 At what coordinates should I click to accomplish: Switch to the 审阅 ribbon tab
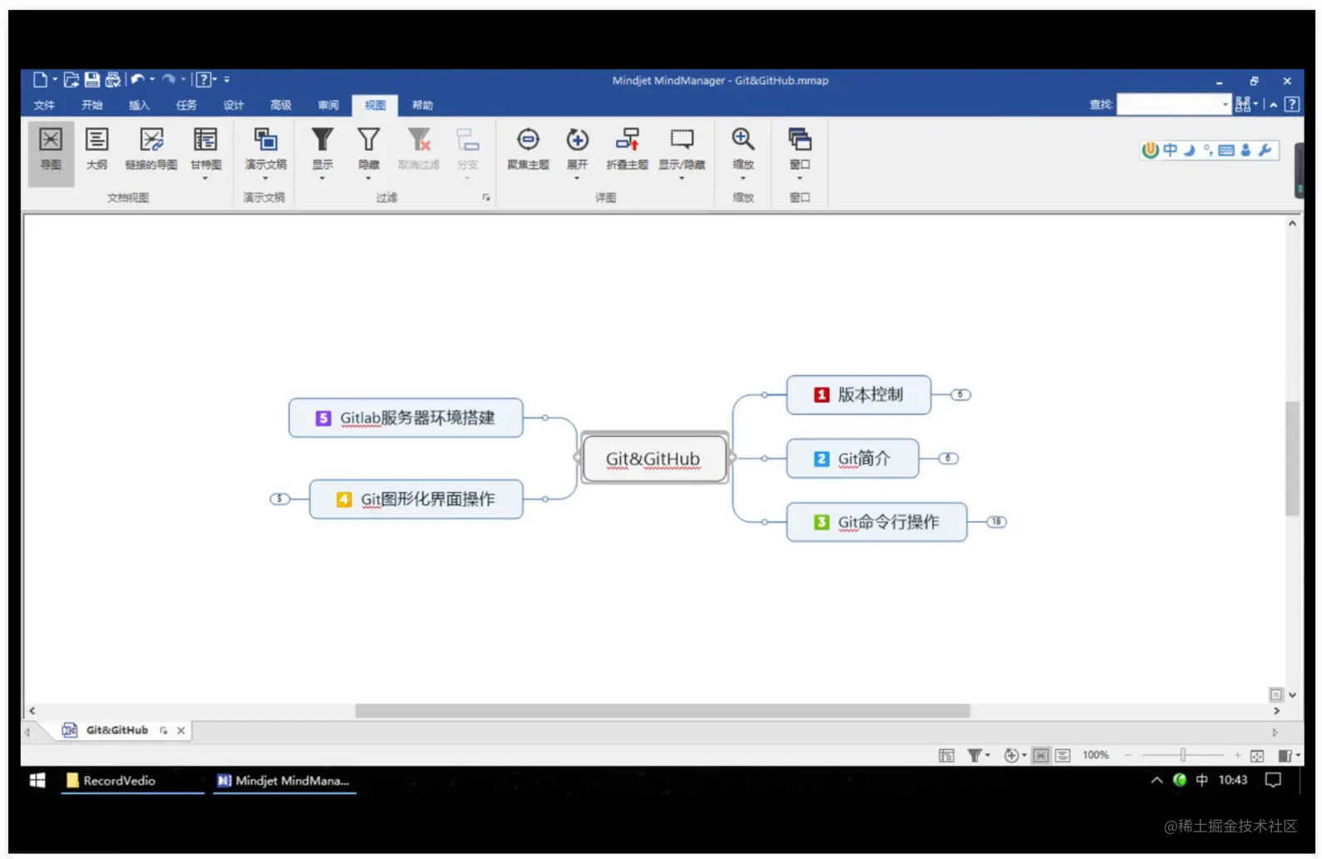pos(329,105)
